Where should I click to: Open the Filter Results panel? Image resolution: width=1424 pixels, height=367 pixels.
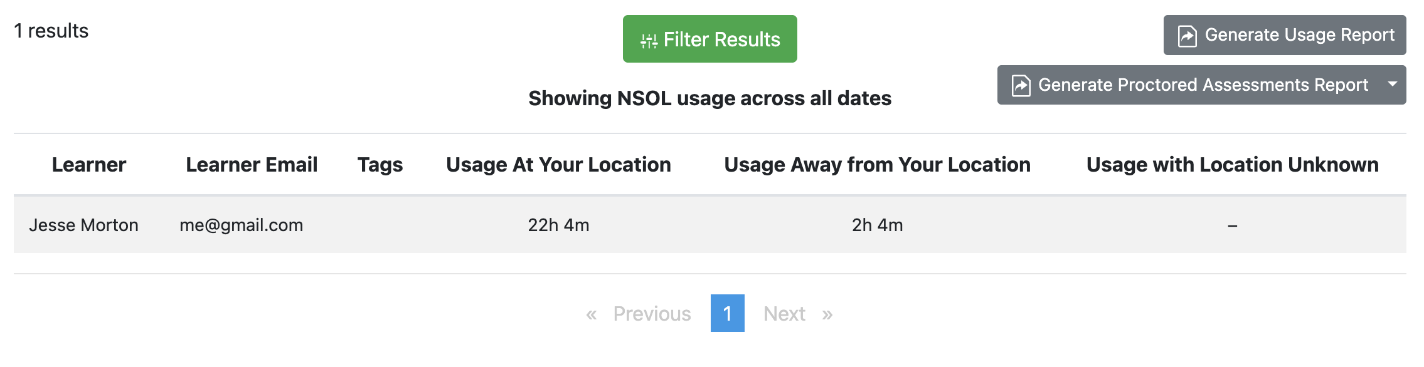(710, 39)
